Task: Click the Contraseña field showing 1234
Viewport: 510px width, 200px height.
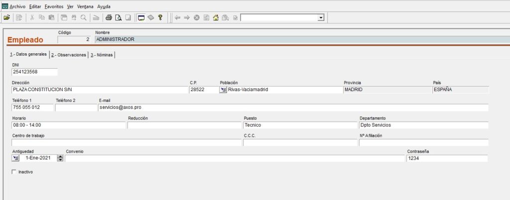Action: [447, 158]
